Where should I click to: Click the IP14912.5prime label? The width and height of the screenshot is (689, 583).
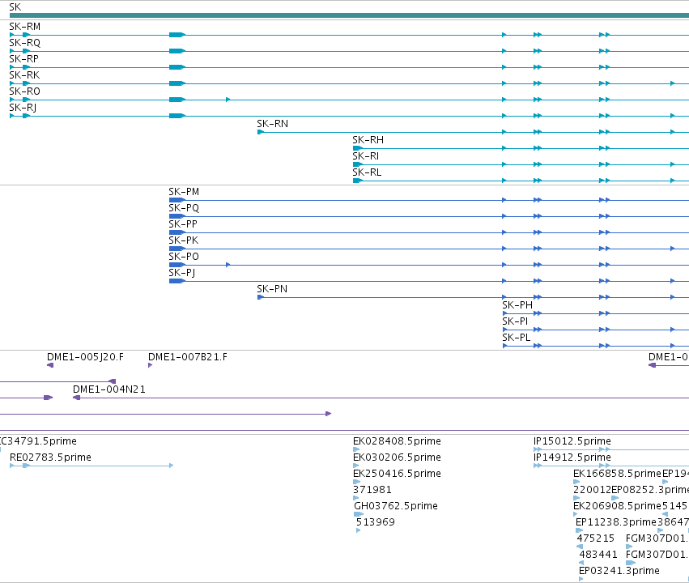tap(572, 457)
